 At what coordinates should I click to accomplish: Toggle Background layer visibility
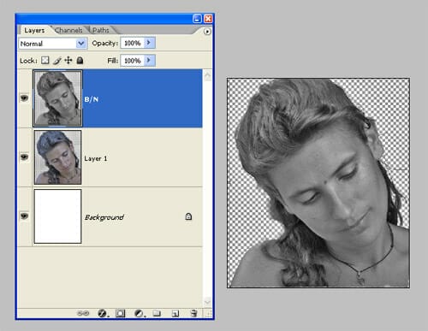pos(24,216)
